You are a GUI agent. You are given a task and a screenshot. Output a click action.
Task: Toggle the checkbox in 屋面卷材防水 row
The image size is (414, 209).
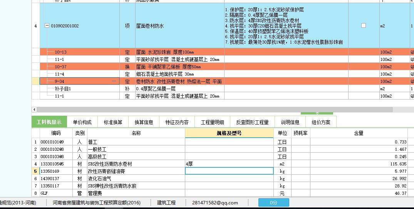tap(364, 25)
